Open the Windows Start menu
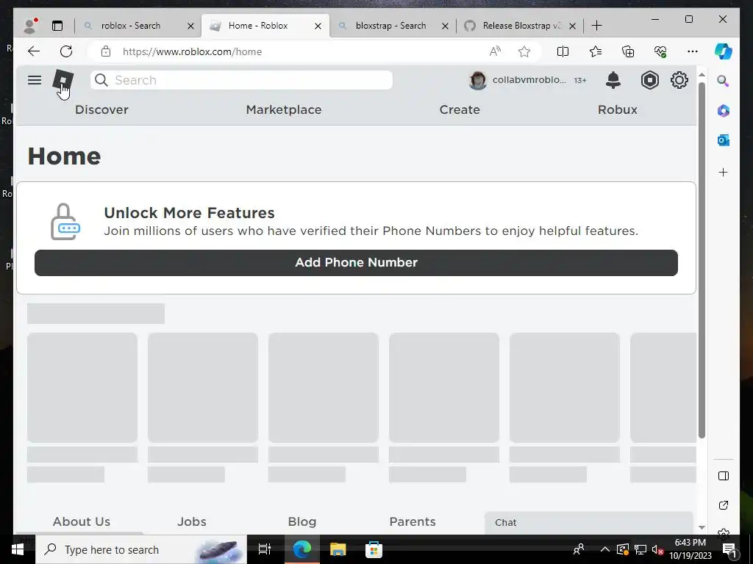 [18, 549]
